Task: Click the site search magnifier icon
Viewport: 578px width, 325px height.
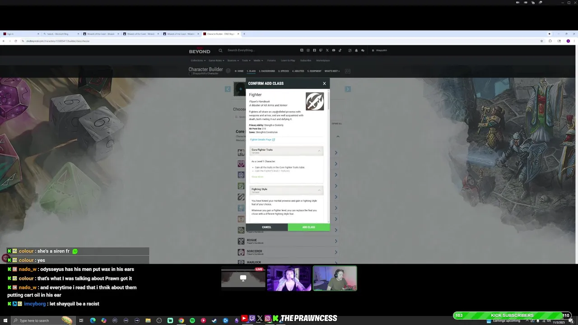Action: [x=220, y=51]
